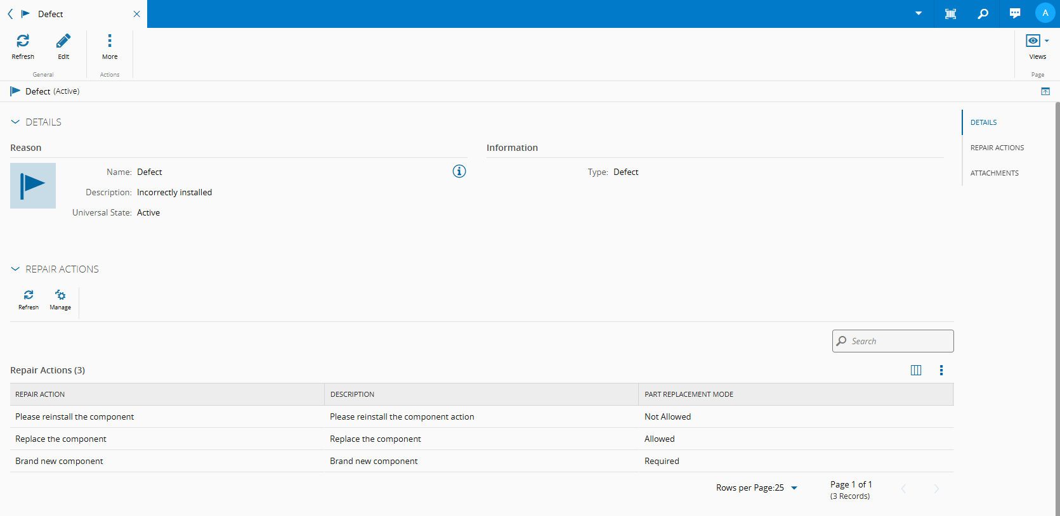The height and width of the screenshot is (516, 1060).
Task: Click the Manage gear in Repair Actions
Action: (x=60, y=296)
